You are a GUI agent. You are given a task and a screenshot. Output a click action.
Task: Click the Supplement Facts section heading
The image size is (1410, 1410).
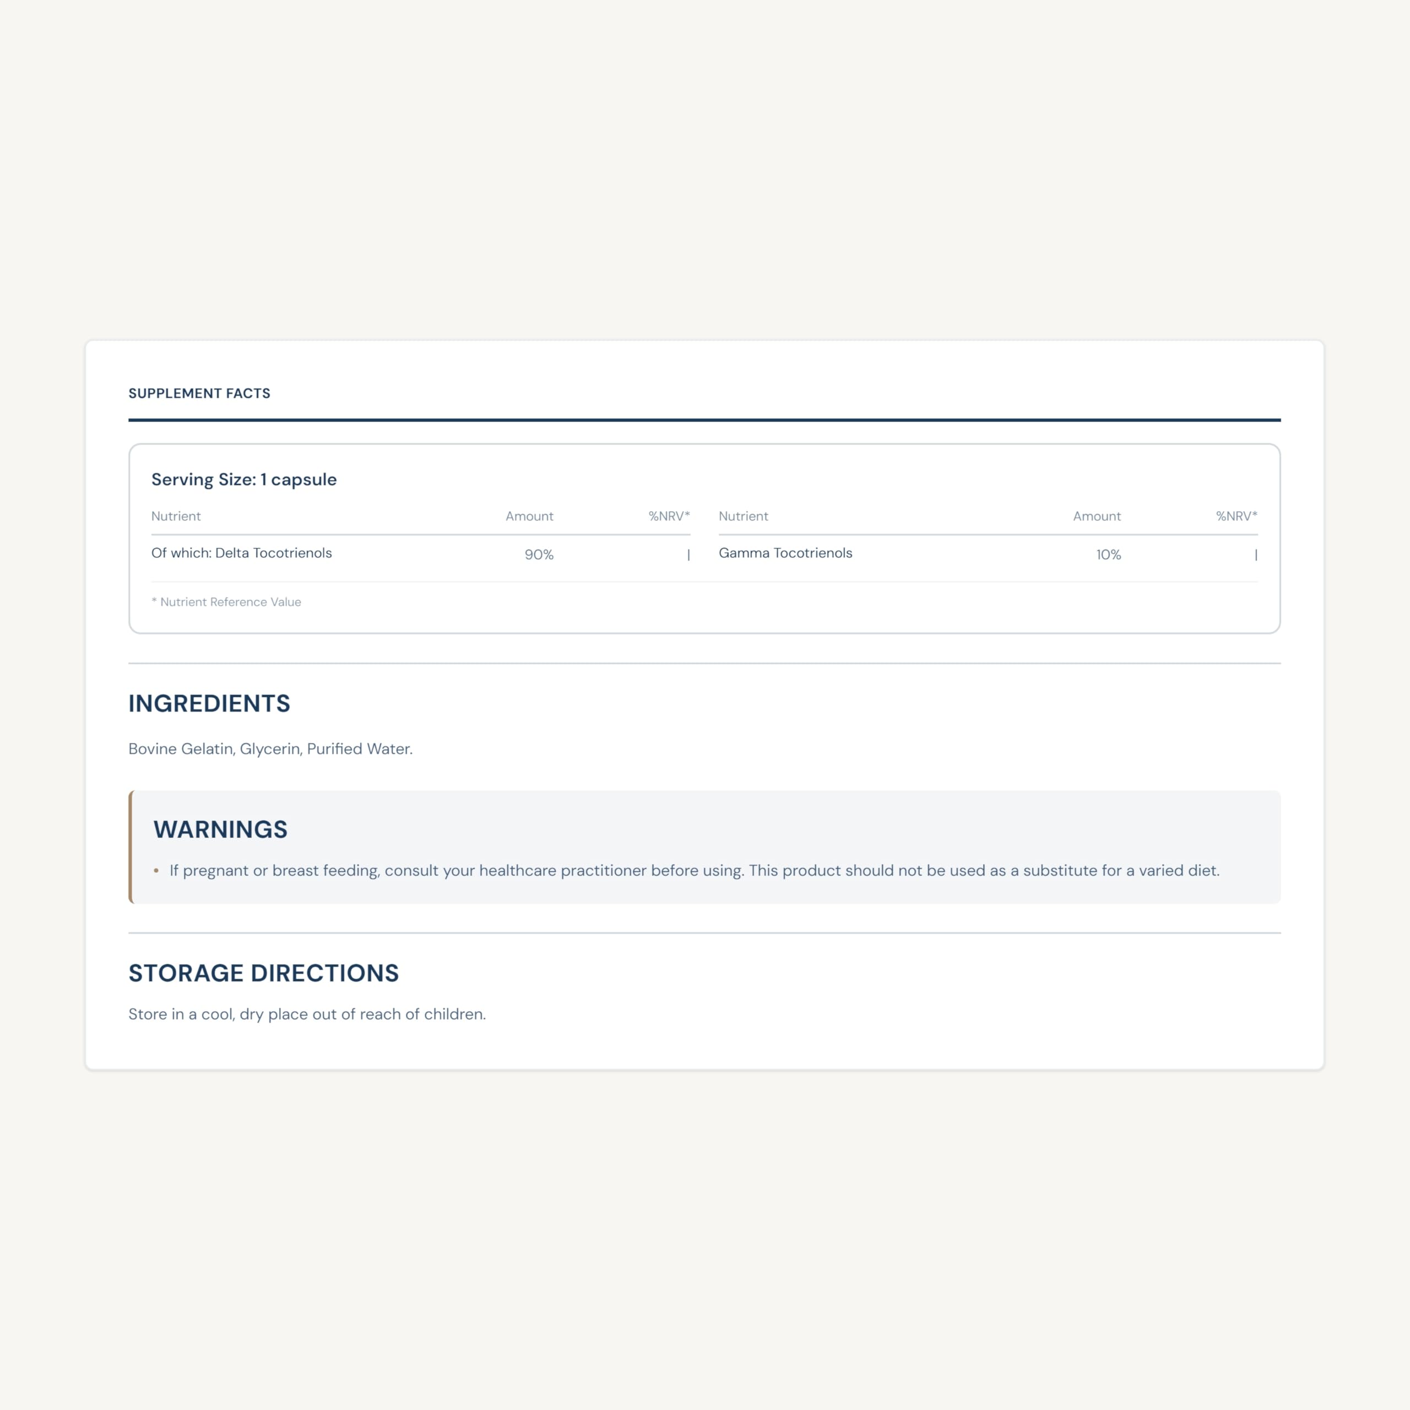[199, 393]
